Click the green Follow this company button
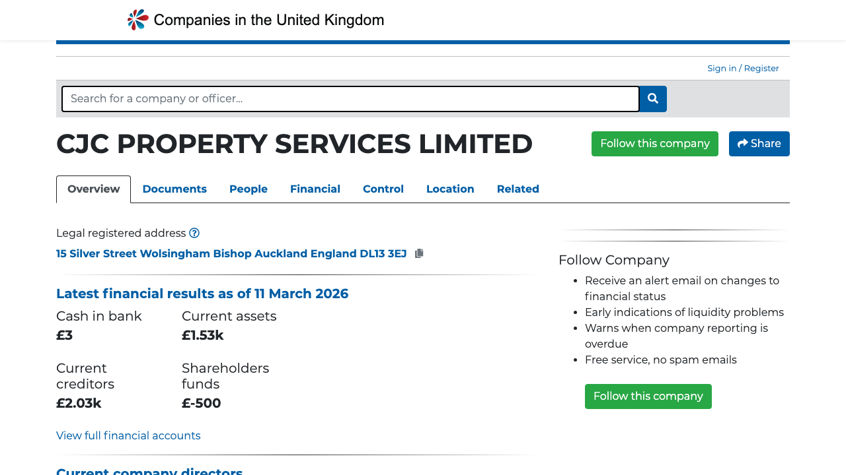Screen dimensions: 846x475 click(654, 143)
